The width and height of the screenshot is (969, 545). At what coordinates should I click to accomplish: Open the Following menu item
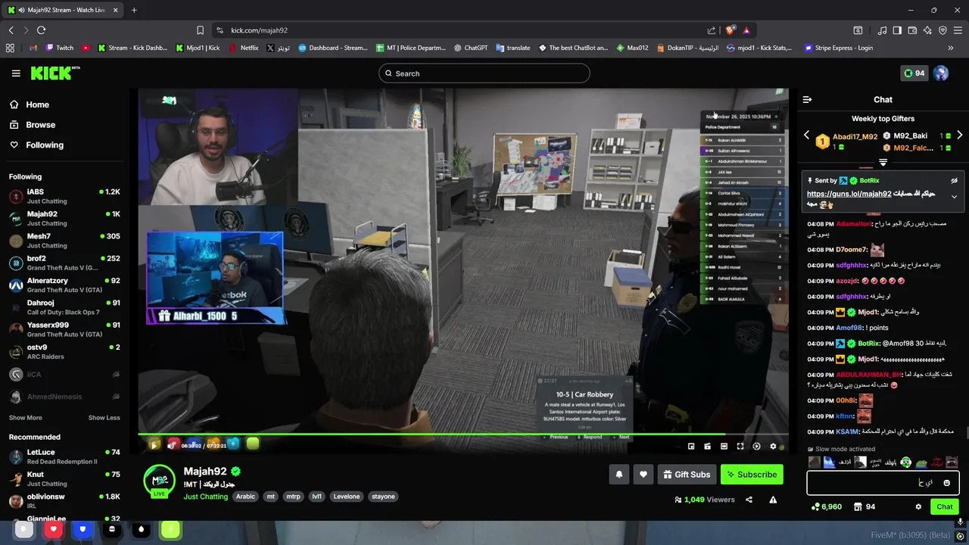click(37, 145)
